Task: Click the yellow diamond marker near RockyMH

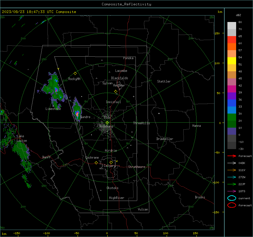Action: (x=75, y=74)
